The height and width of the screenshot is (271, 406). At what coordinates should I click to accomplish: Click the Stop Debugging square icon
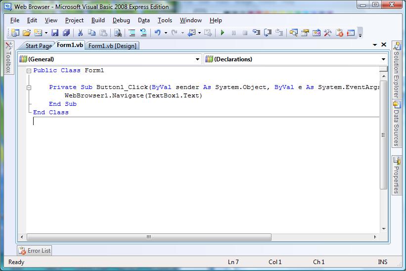coord(245,33)
